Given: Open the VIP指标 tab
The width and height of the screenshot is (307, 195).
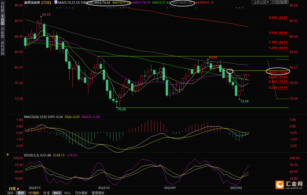Looking at the screenshot, I should pos(34,193).
